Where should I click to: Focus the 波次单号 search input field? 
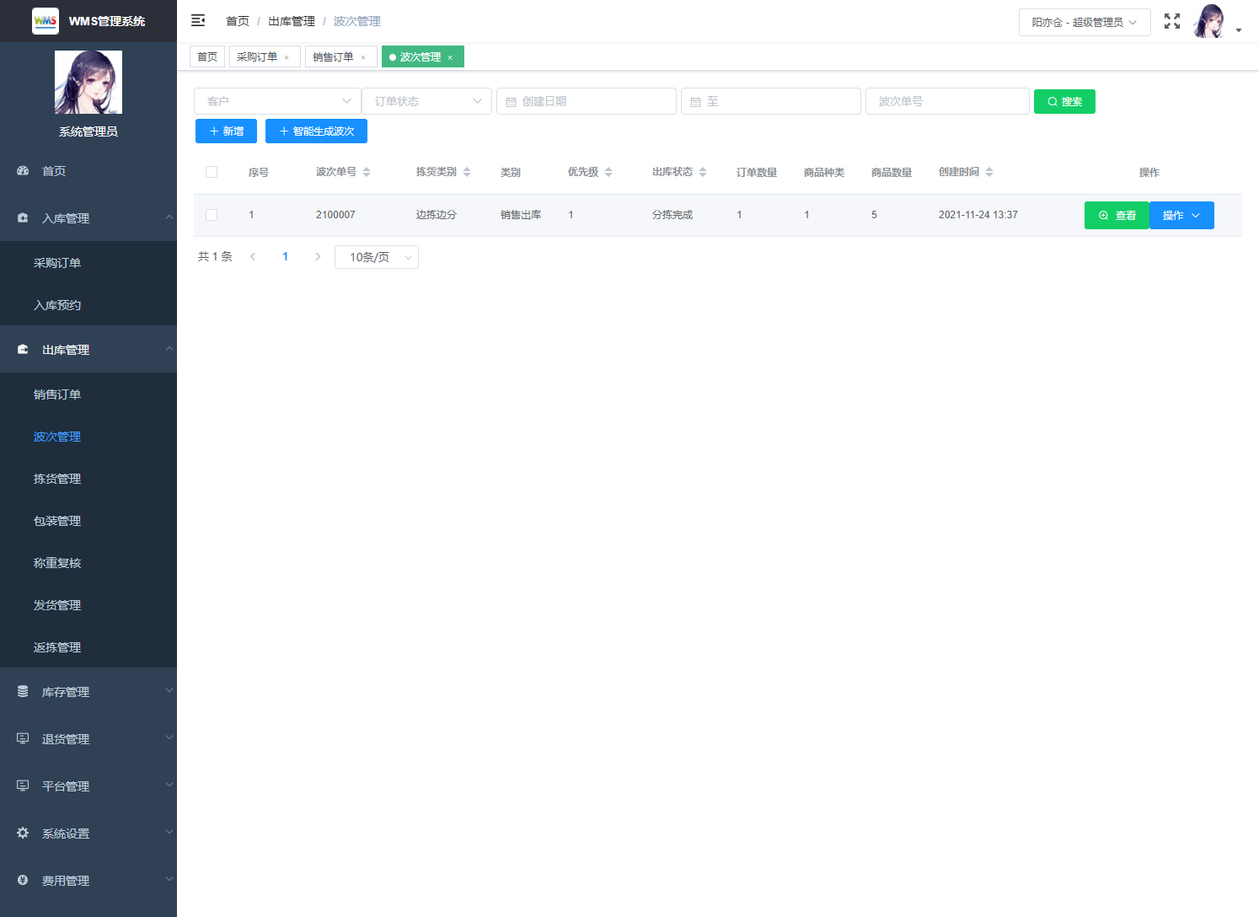(947, 101)
